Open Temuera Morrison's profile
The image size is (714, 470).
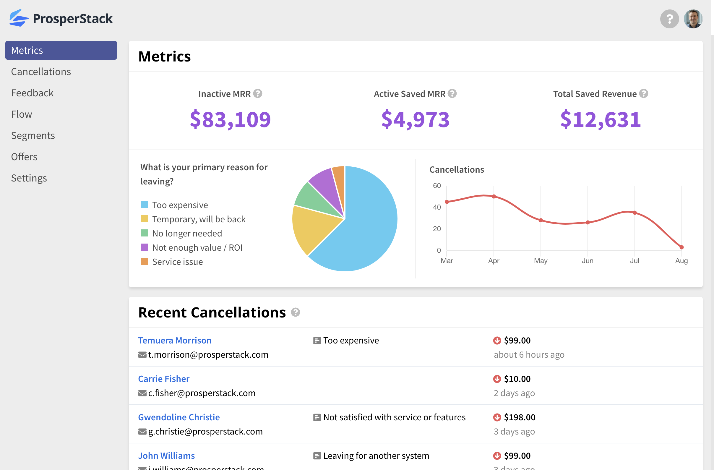coord(175,340)
